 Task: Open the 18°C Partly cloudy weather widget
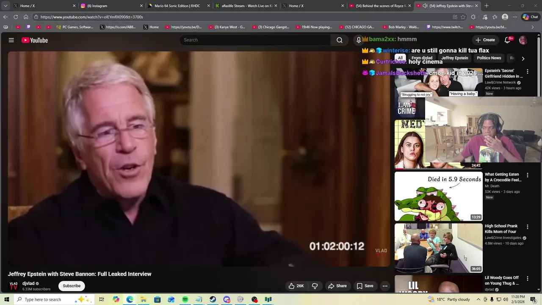pyautogui.click(x=449, y=299)
